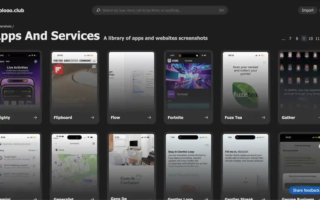Go to page 10
This screenshot has height=200, width=320.
[x=310, y=39]
